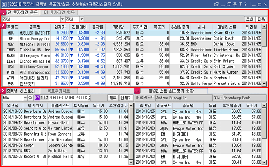The image size is (269, 167).
Task: Sort by 등락률 column header
Action: (98, 27)
